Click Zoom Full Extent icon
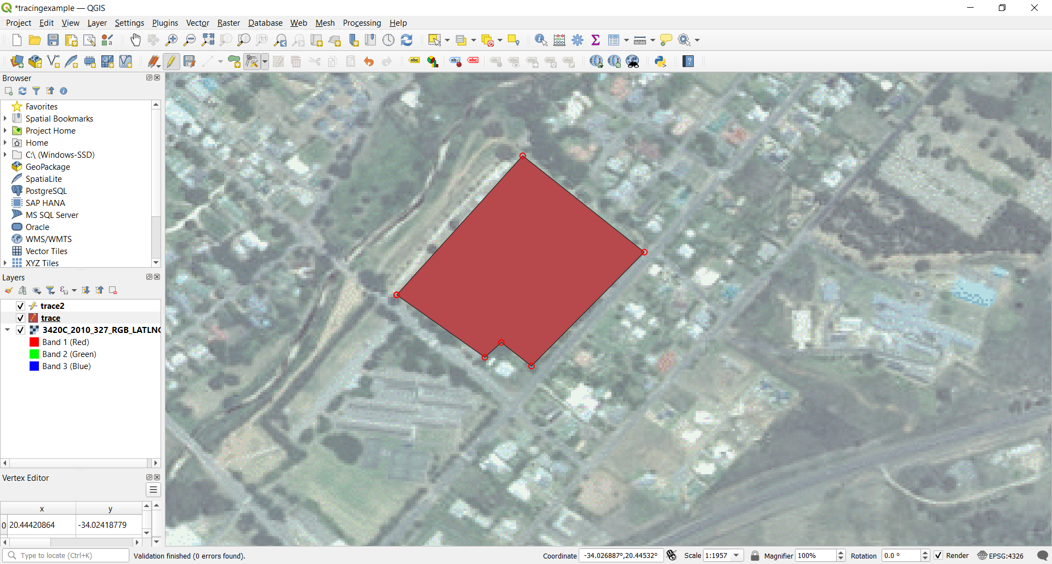Image resolution: width=1052 pixels, height=564 pixels. (208, 40)
